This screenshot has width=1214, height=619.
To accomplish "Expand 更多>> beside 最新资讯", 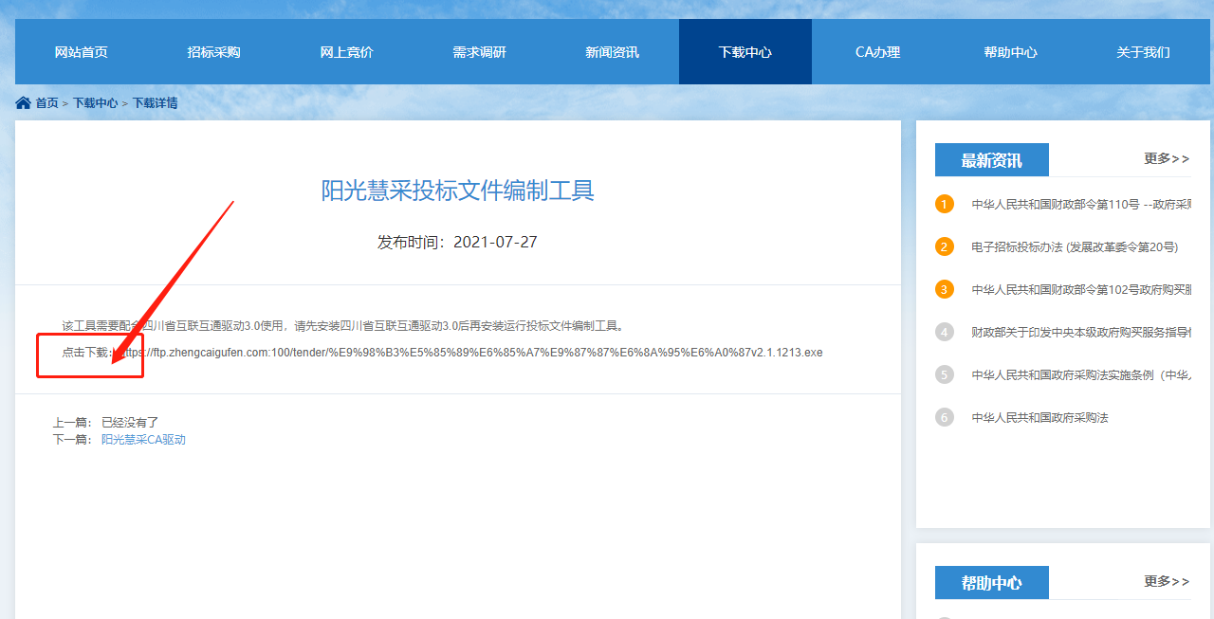I will [x=1166, y=158].
